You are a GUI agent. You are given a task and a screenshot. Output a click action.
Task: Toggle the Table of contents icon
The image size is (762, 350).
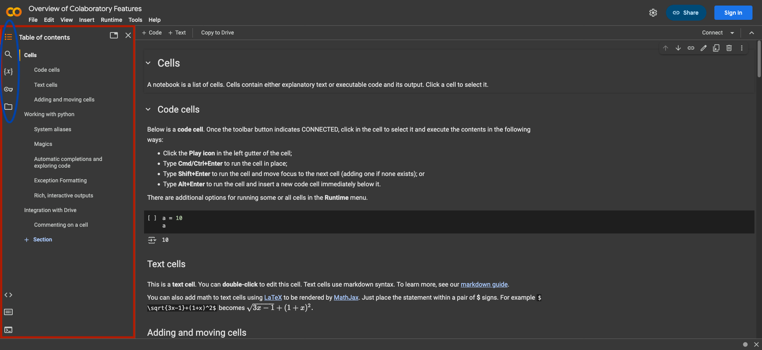point(8,37)
